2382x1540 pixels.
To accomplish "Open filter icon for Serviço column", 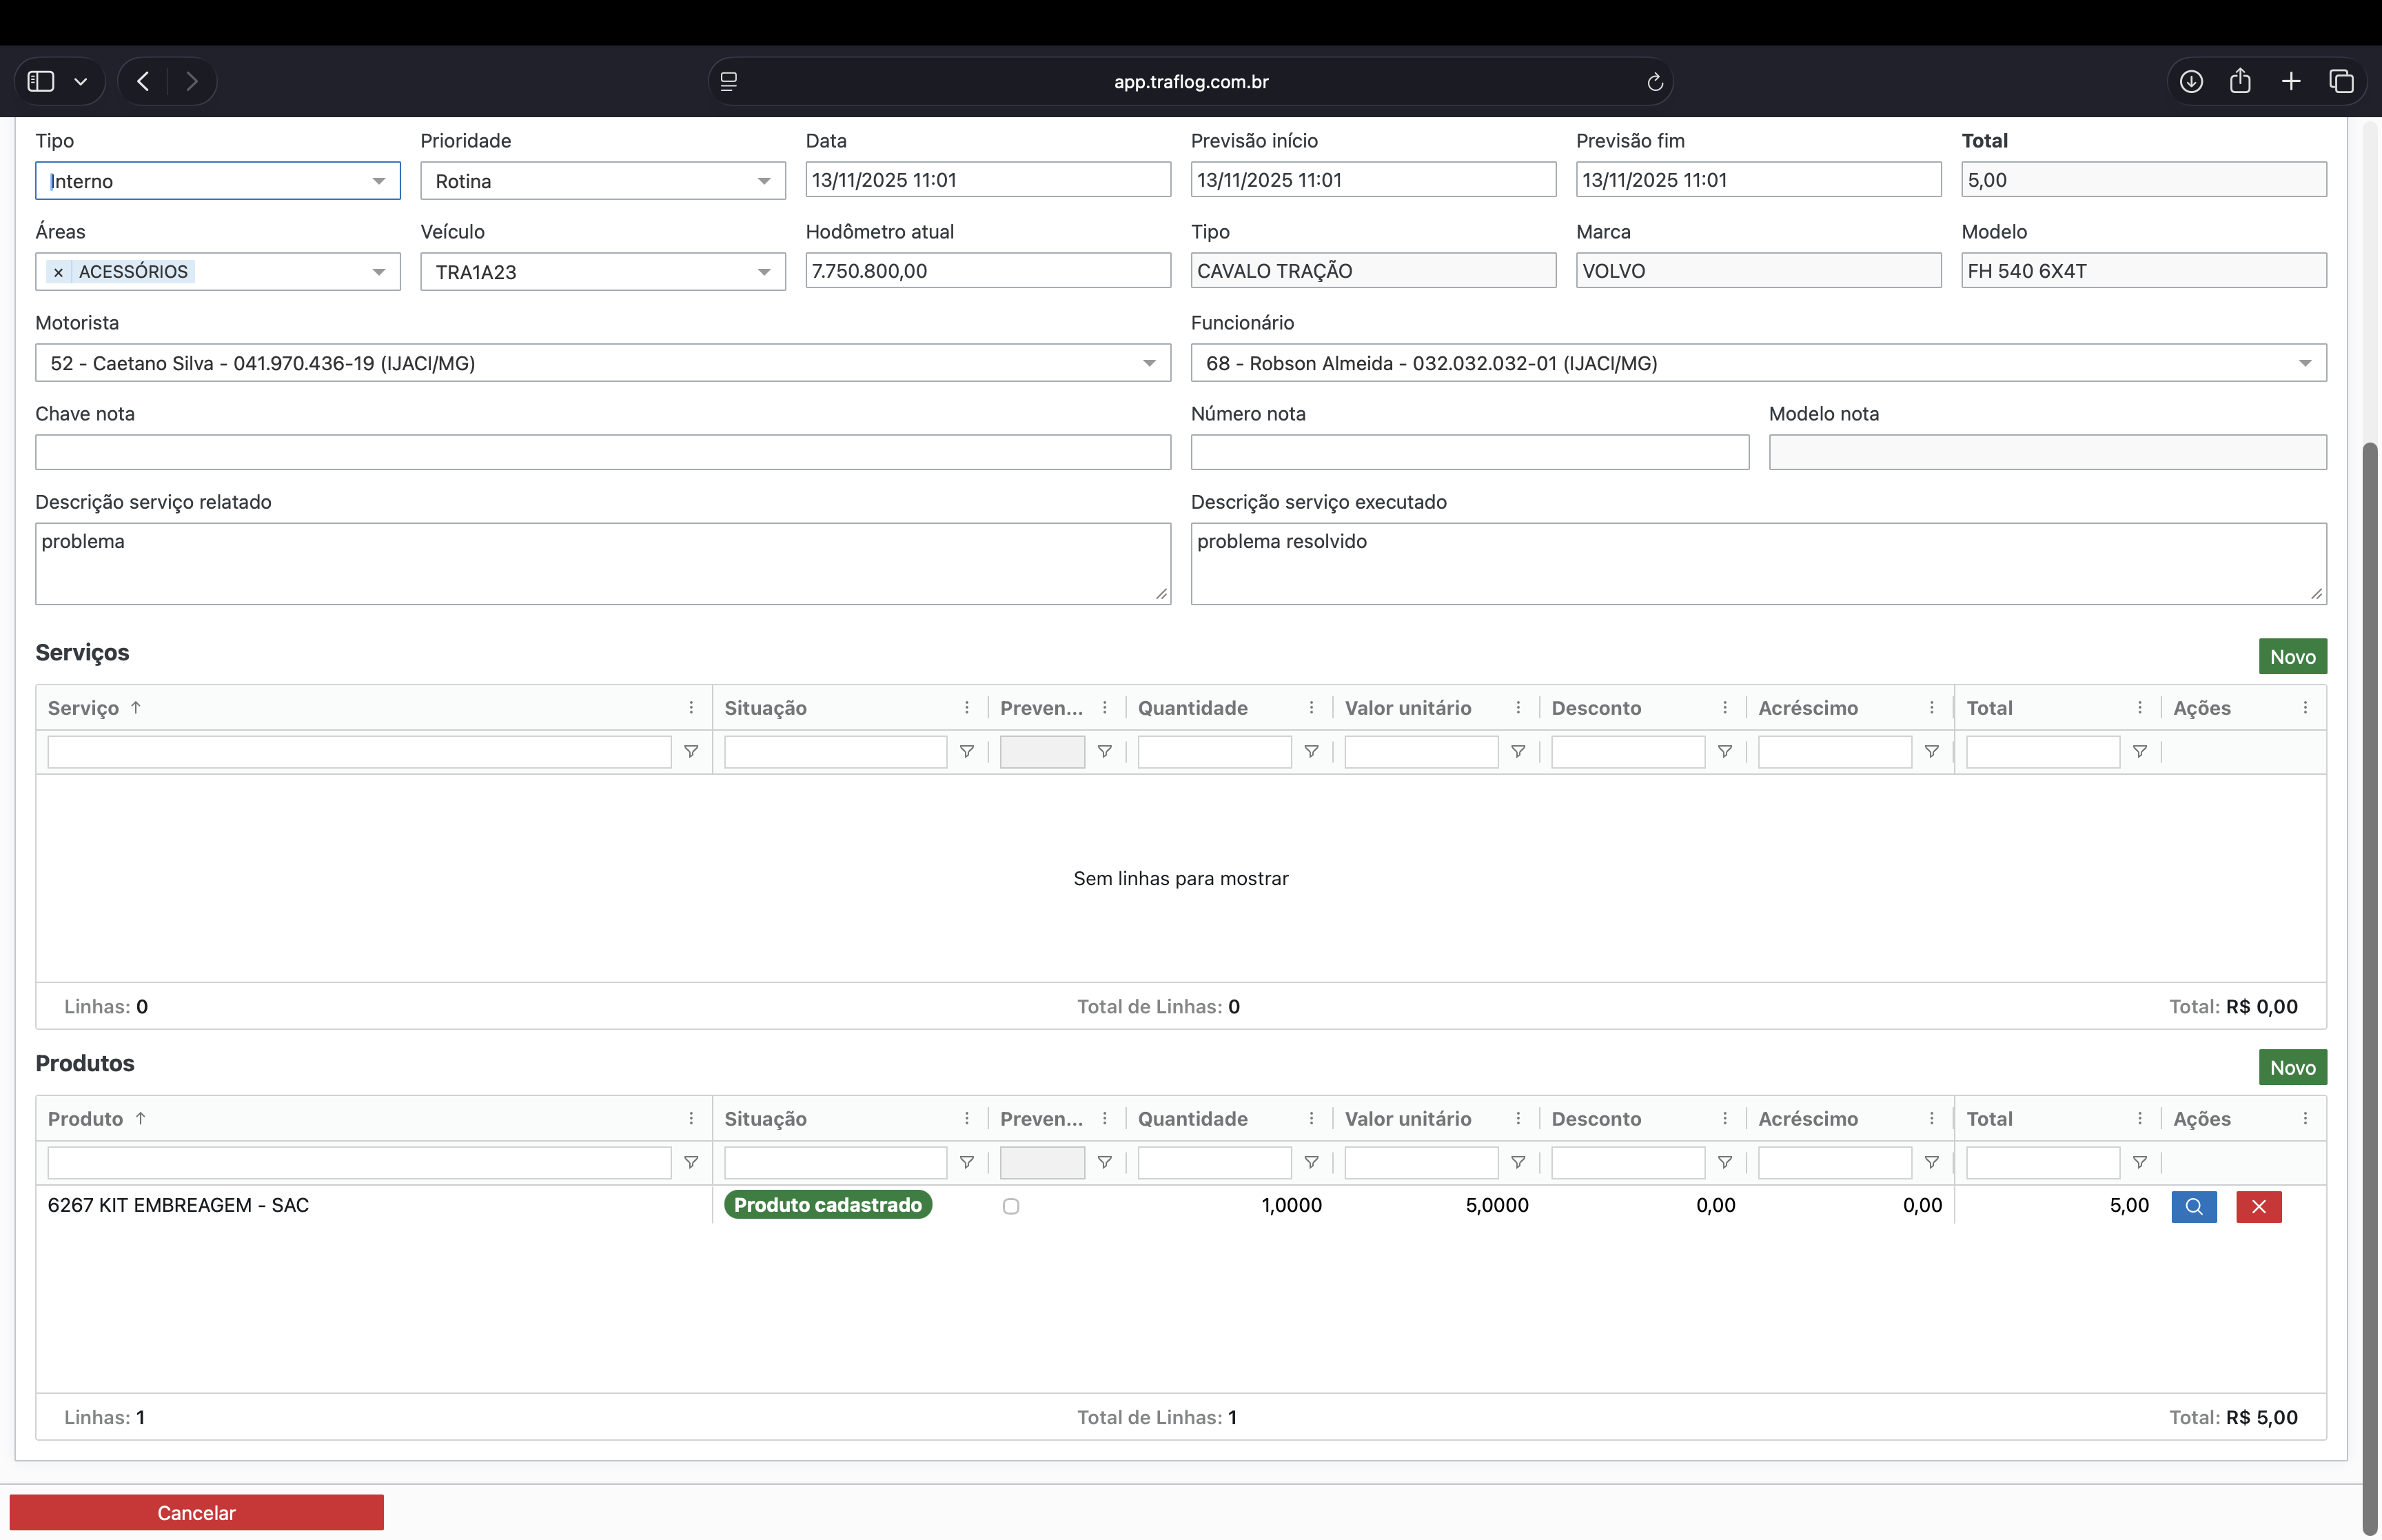I will (x=691, y=751).
